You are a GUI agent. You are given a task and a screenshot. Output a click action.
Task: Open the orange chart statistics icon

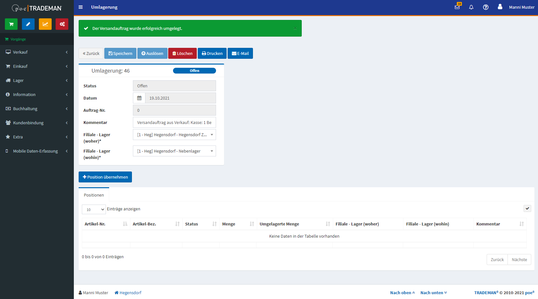pyautogui.click(x=45, y=24)
